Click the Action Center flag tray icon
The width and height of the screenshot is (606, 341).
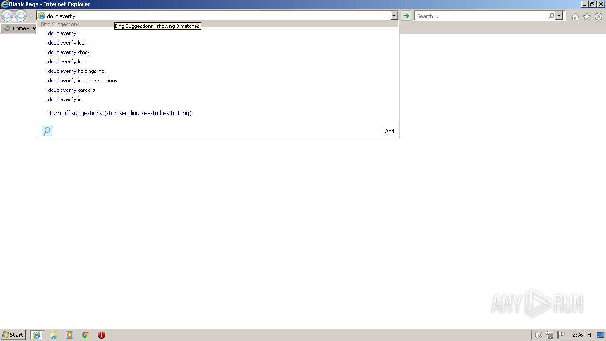[x=561, y=335]
